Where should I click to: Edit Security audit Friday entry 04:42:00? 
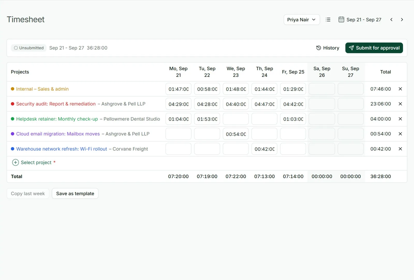pyautogui.click(x=293, y=104)
